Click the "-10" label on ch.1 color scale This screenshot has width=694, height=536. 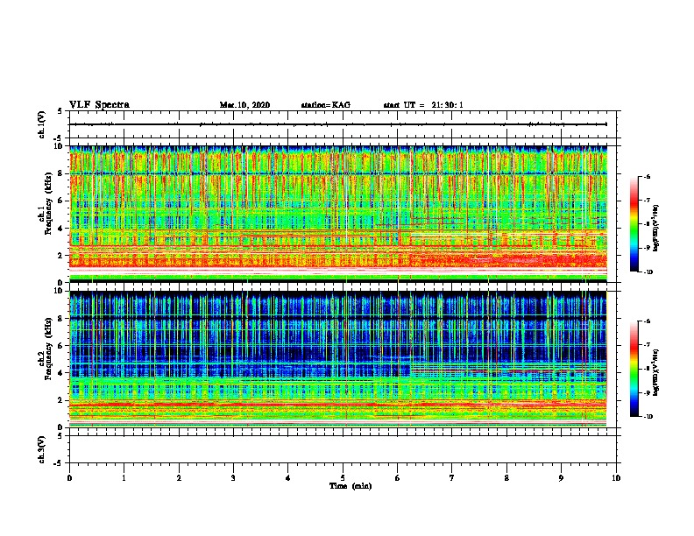point(648,272)
